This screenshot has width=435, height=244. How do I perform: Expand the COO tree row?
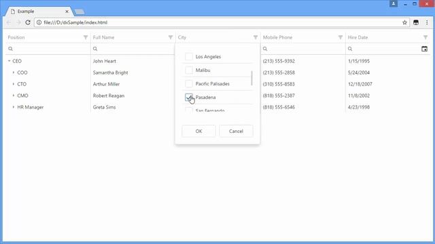click(x=14, y=73)
